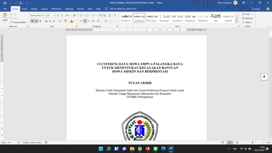
Task: Align text to the right
Action: click(x=89, y=21)
